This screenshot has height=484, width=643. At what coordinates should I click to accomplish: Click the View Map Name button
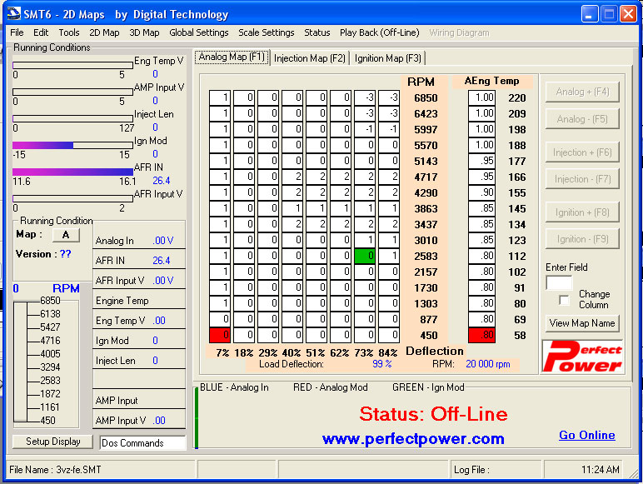pos(582,323)
